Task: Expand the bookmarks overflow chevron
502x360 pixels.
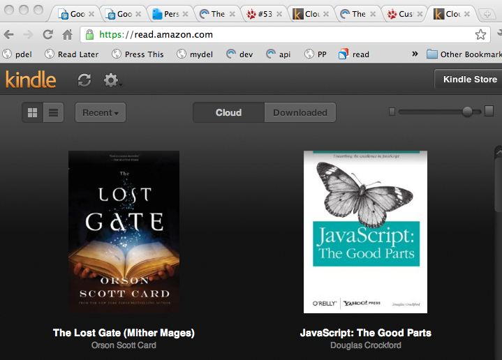Action: pyautogui.click(x=415, y=54)
